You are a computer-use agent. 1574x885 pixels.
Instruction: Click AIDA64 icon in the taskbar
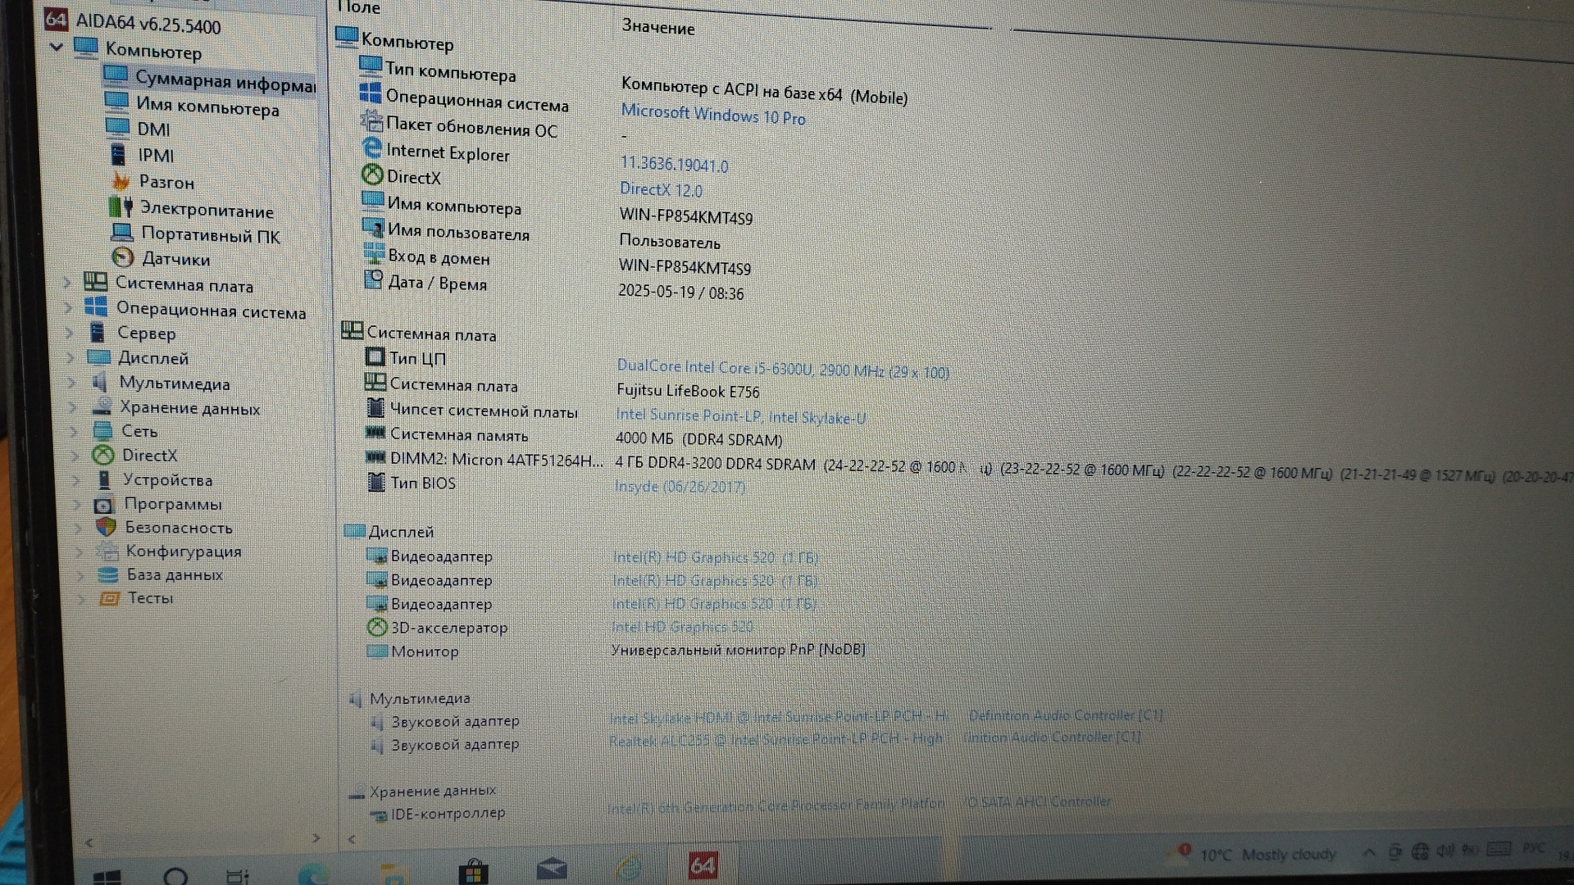pyautogui.click(x=703, y=866)
